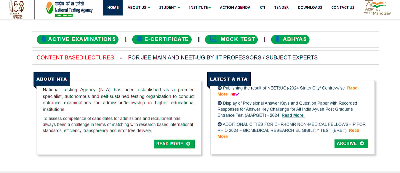The width and height of the screenshot is (400, 173).
Task: Open AIAPGET 2024 provisional answer keys notice
Action: [287, 109]
